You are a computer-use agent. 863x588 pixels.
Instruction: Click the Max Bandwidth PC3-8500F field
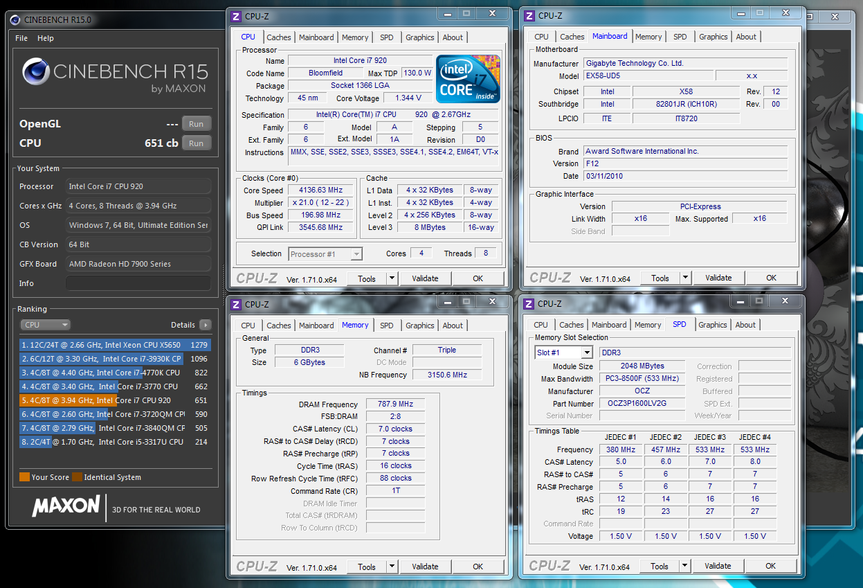(x=641, y=379)
